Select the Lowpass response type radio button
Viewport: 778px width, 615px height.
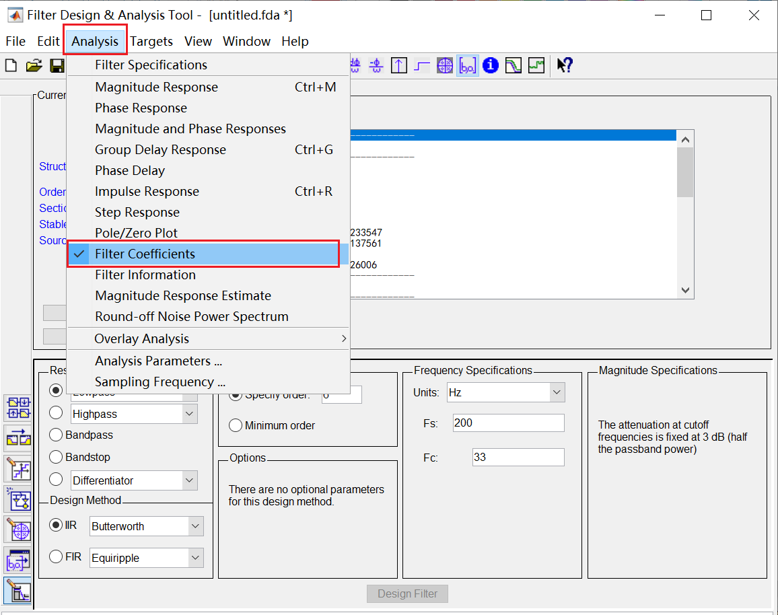pyautogui.click(x=56, y=390)
